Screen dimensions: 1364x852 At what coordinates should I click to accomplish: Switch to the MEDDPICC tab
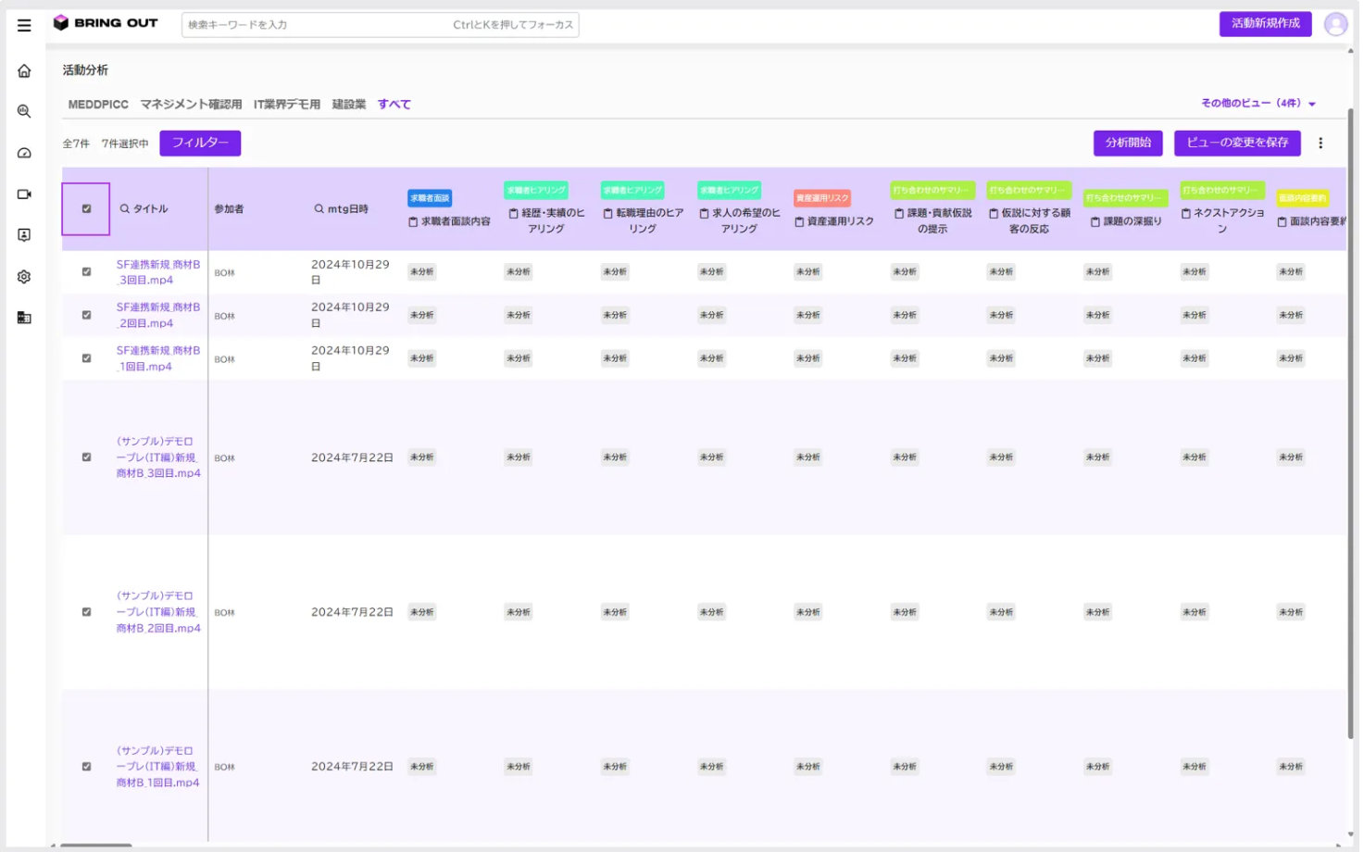(98, 105)
